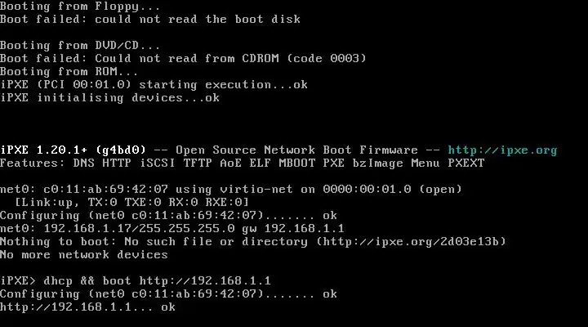Click the iPXE> command prompt line
The height and width of the screenshot is (327, 588).
[135, 281]
